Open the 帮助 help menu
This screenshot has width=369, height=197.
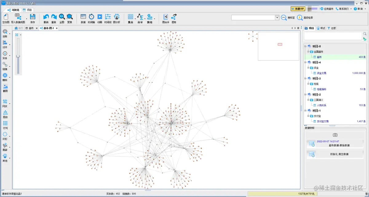(x=360, y=9)
